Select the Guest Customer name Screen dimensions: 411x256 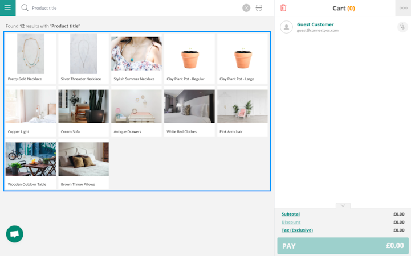pos(315,24)
